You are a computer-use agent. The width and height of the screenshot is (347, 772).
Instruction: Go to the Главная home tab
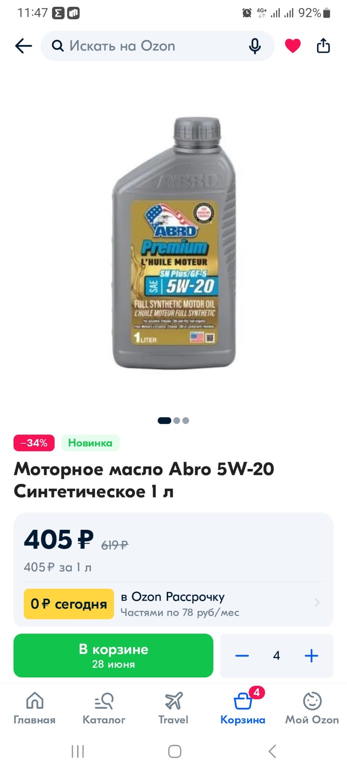35,708
